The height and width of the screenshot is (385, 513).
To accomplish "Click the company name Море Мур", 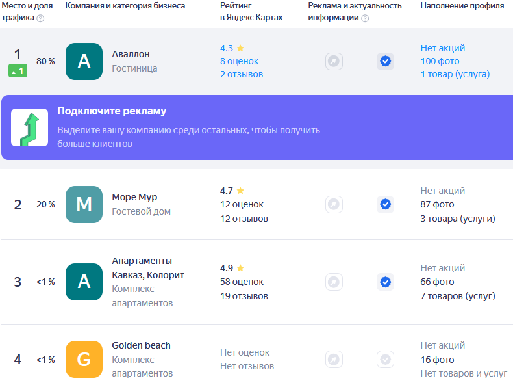I will tap(134, 197).
